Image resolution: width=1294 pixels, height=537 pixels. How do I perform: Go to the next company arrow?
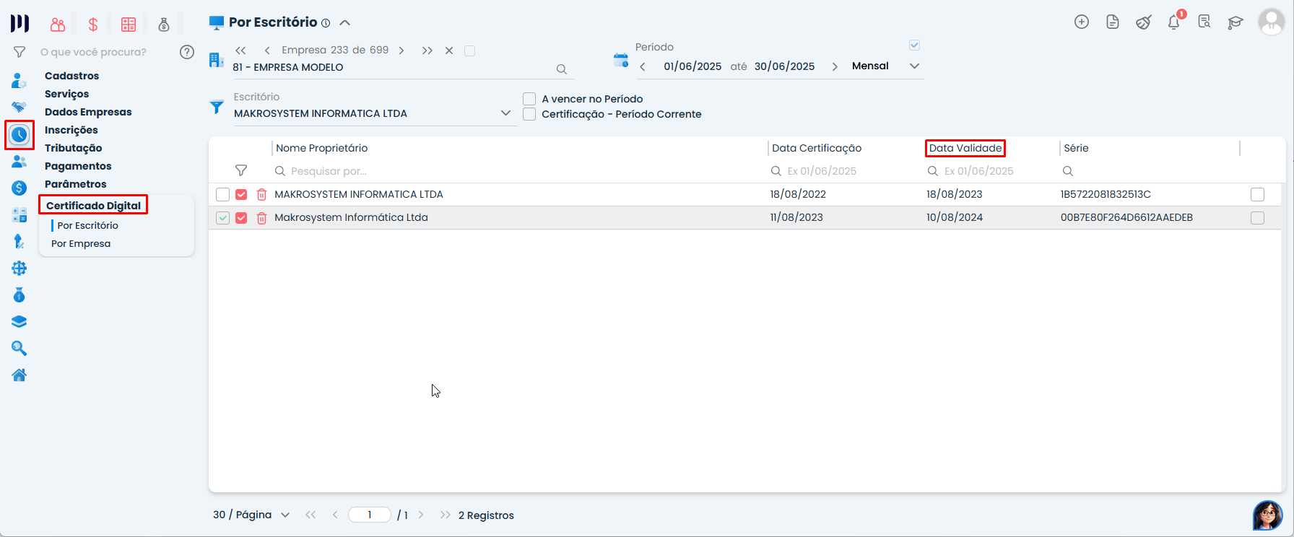point(401,51)
